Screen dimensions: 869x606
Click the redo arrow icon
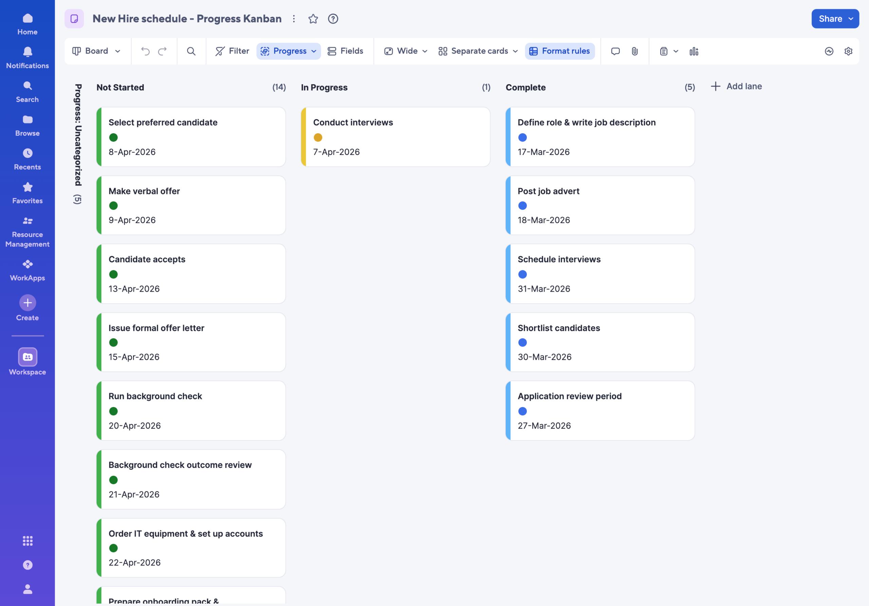(162, 51)
